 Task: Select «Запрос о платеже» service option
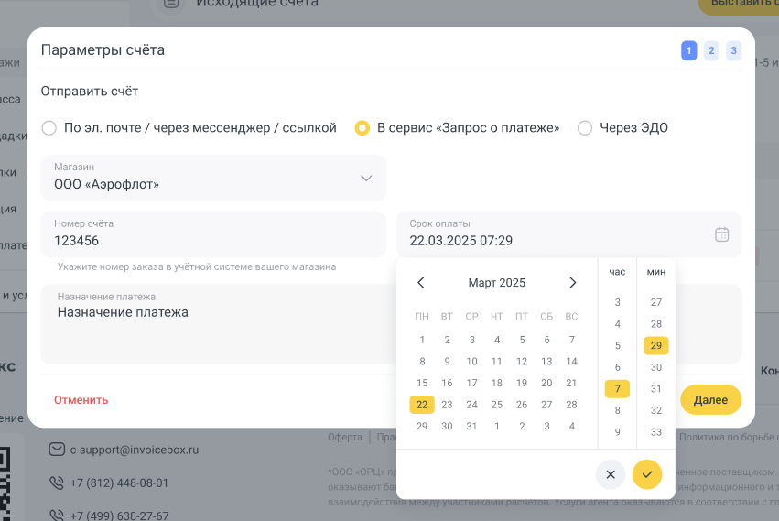362,128
